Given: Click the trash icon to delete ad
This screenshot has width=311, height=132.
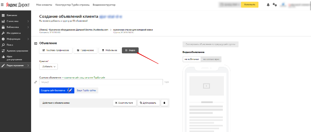Looking at the screenshot, I should click(165, 103).
